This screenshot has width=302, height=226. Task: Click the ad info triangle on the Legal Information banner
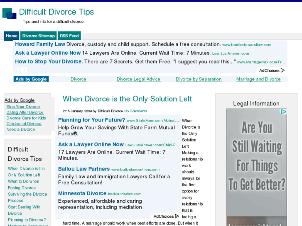point(283,112)
